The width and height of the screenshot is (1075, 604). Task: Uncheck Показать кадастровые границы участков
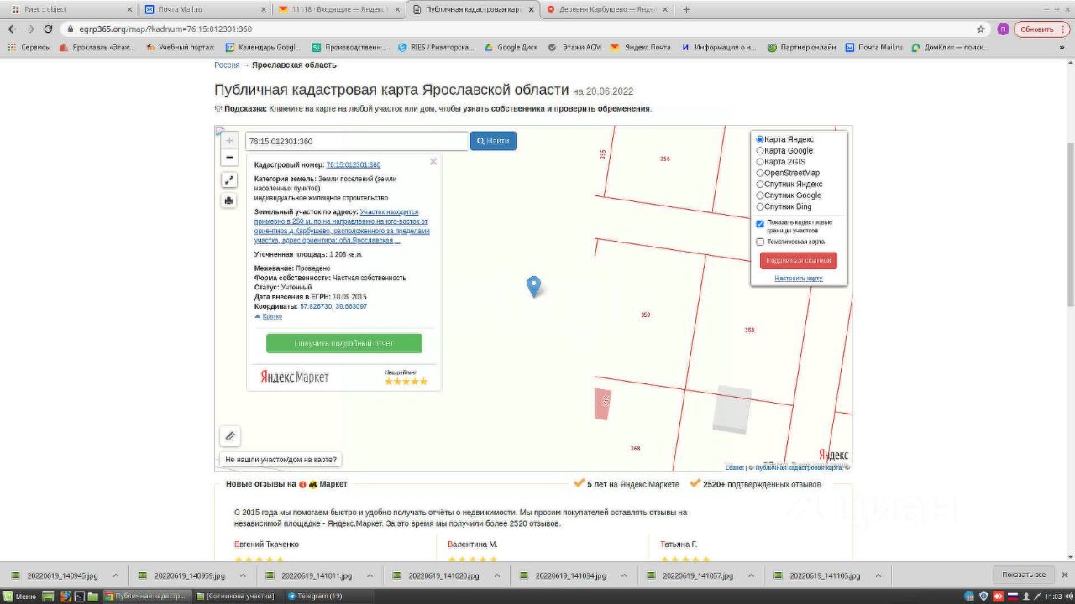coord(760,224)
